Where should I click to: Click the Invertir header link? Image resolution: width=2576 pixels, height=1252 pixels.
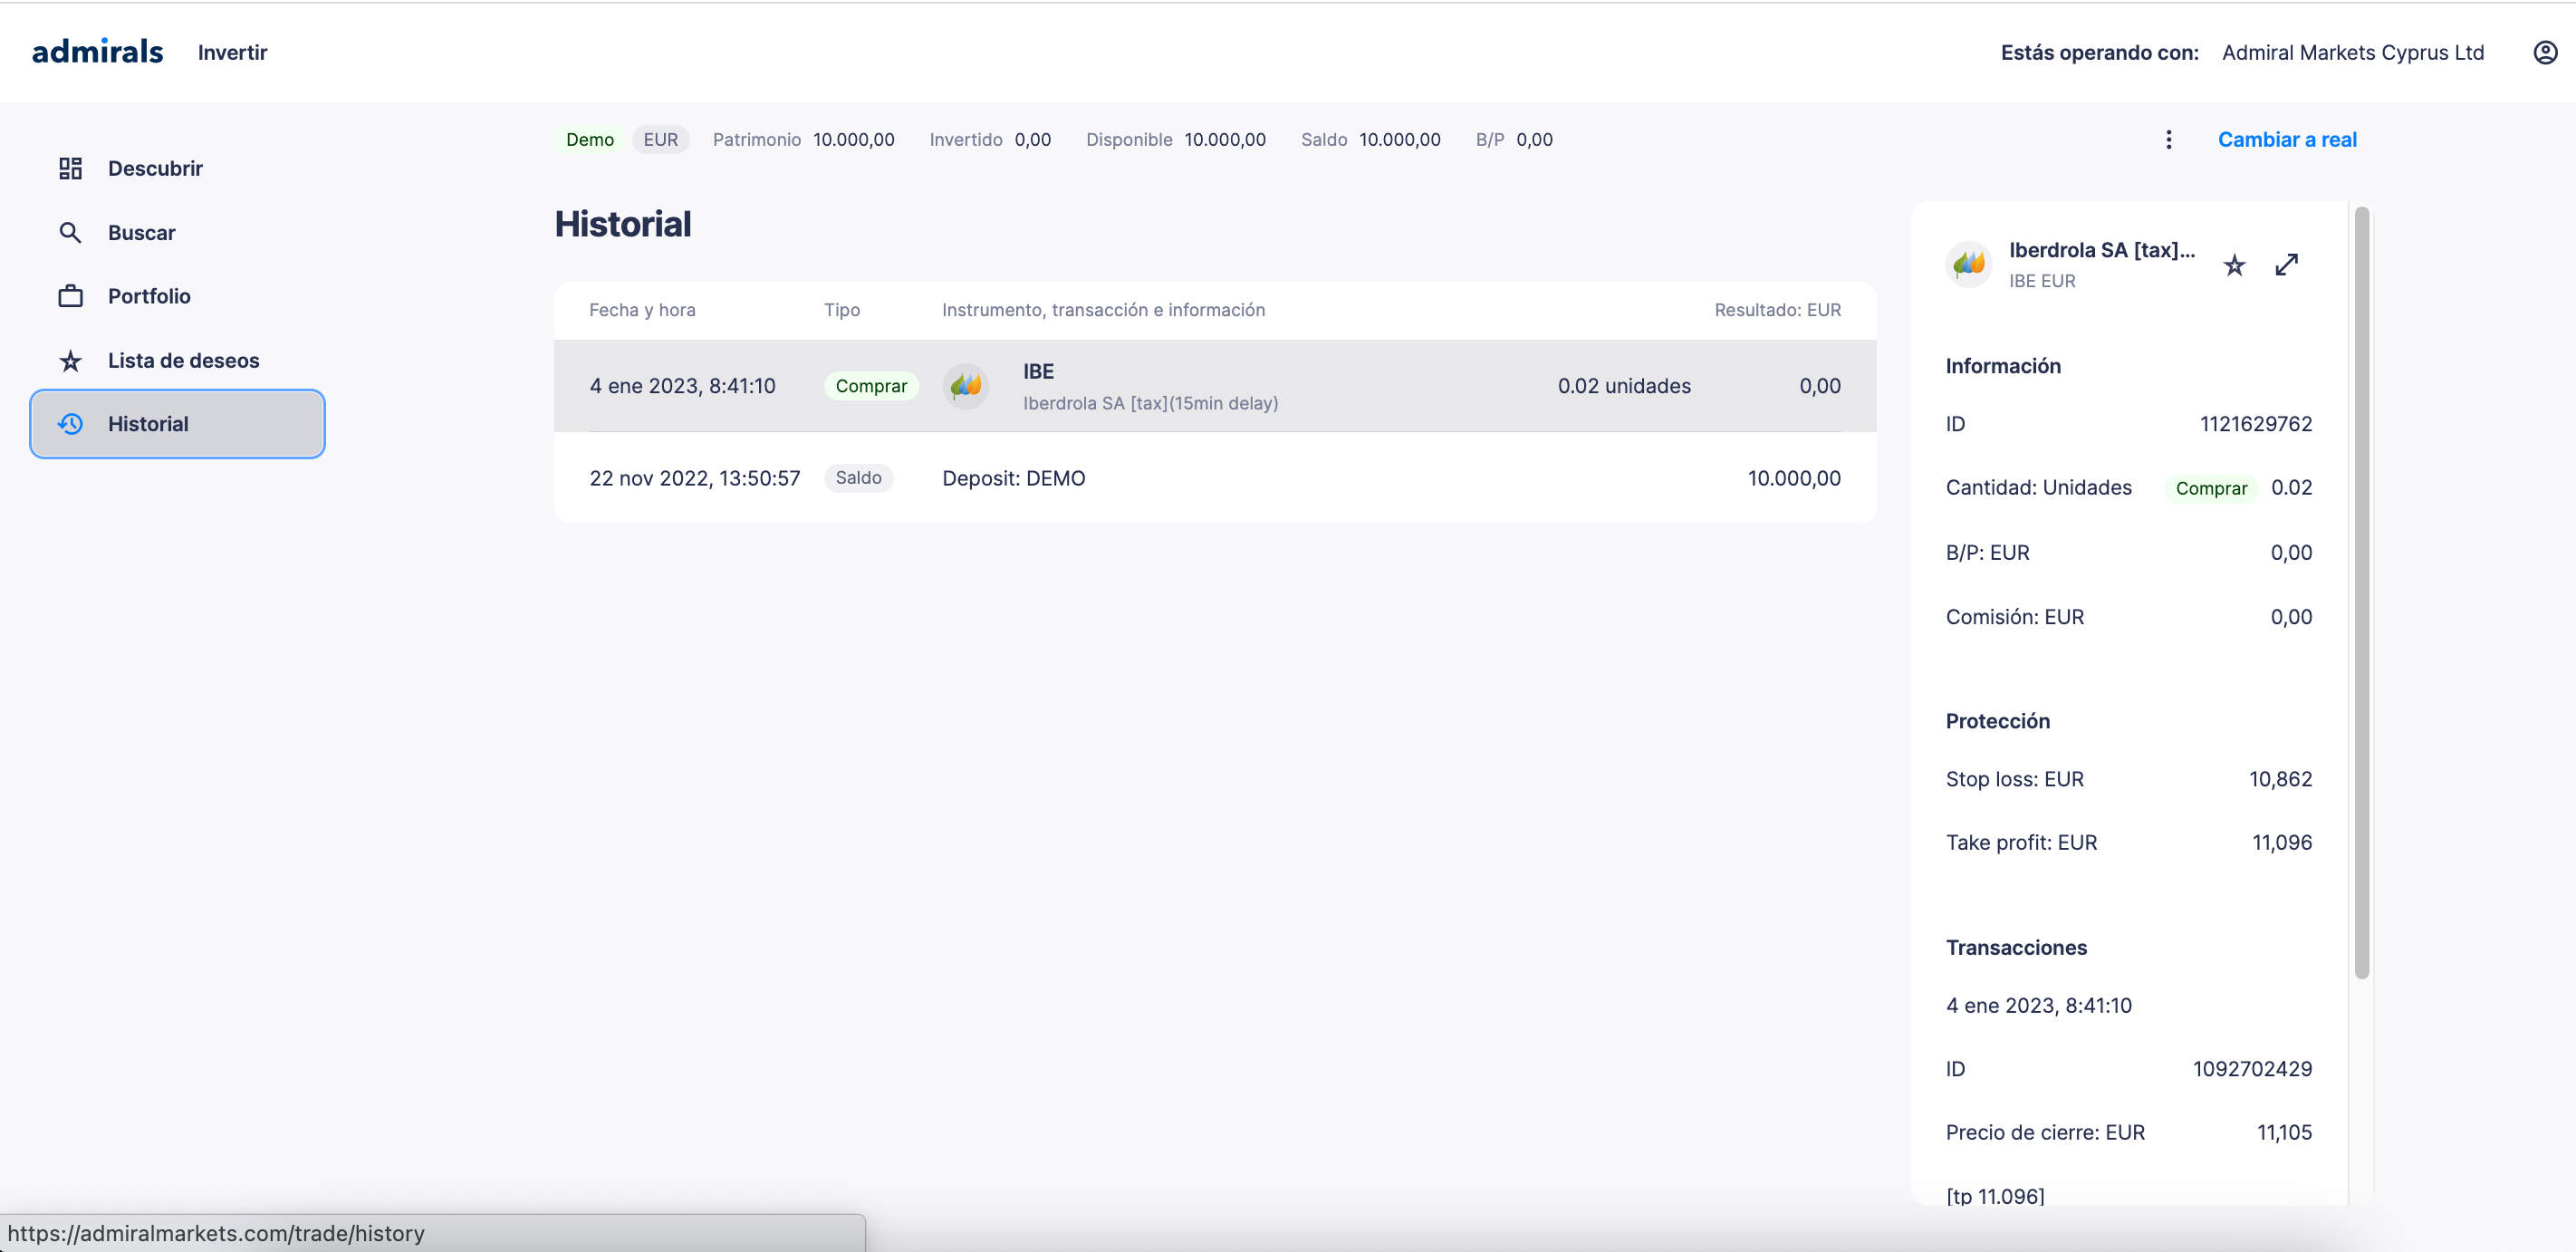[232, 52]
